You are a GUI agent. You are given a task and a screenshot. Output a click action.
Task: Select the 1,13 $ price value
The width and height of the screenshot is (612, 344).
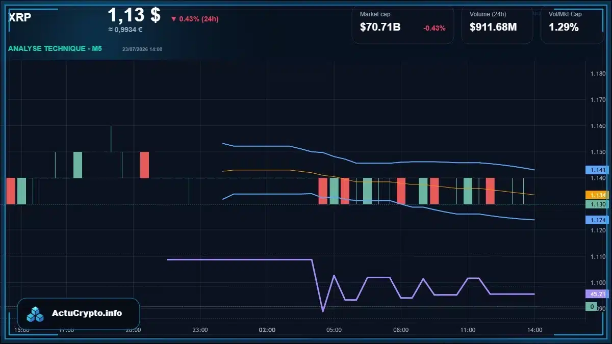tap(134, 15)
